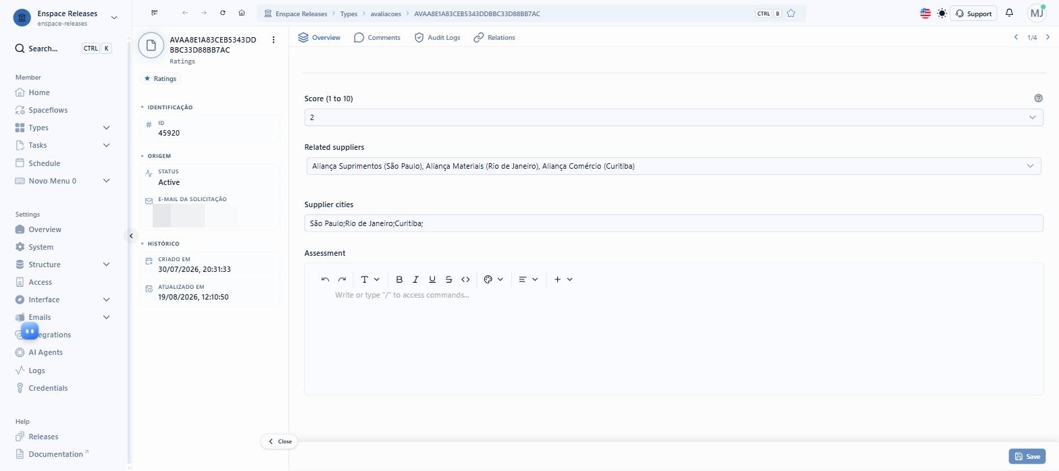Open the Search box in sidebar
Screen dimensions: 1059x471
pyautogui.click(x=63, y=49)
